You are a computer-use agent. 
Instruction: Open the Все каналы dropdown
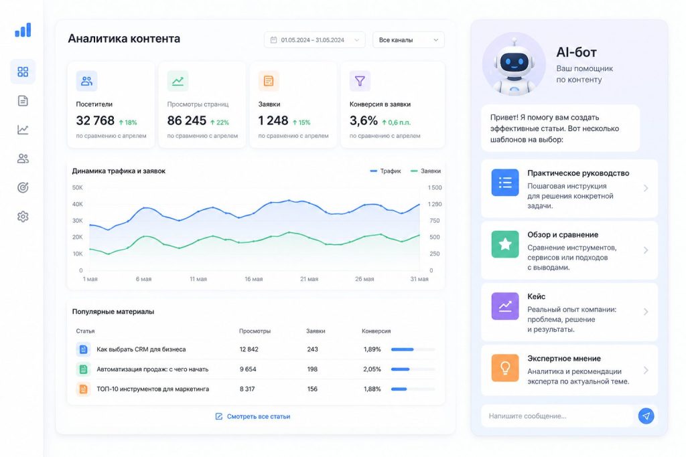coord(408,39)
